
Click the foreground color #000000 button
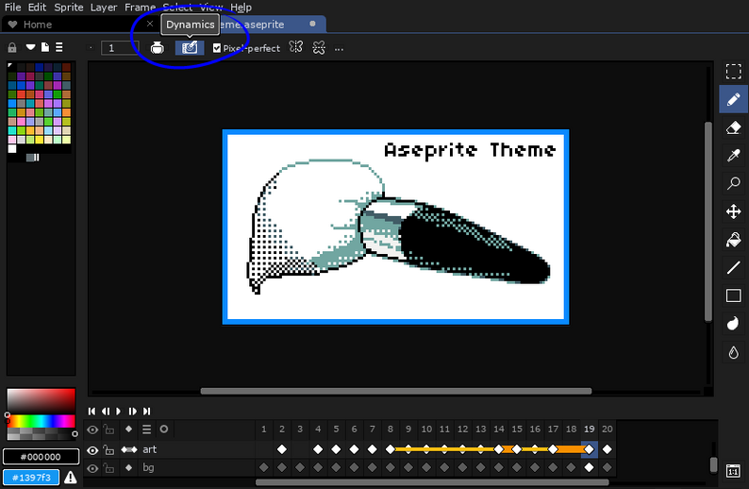(41, 457)
